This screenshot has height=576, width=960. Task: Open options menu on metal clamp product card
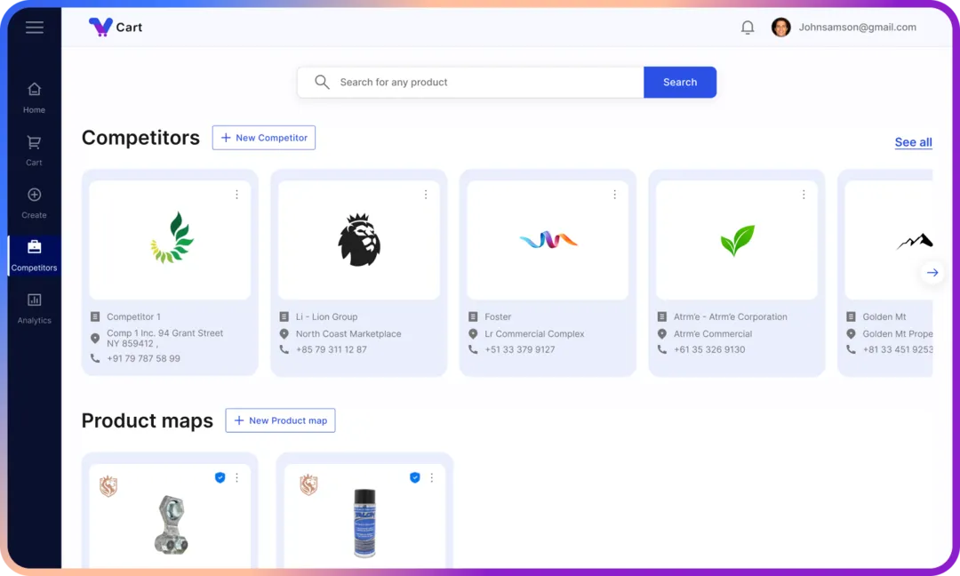tap(237, 477)
